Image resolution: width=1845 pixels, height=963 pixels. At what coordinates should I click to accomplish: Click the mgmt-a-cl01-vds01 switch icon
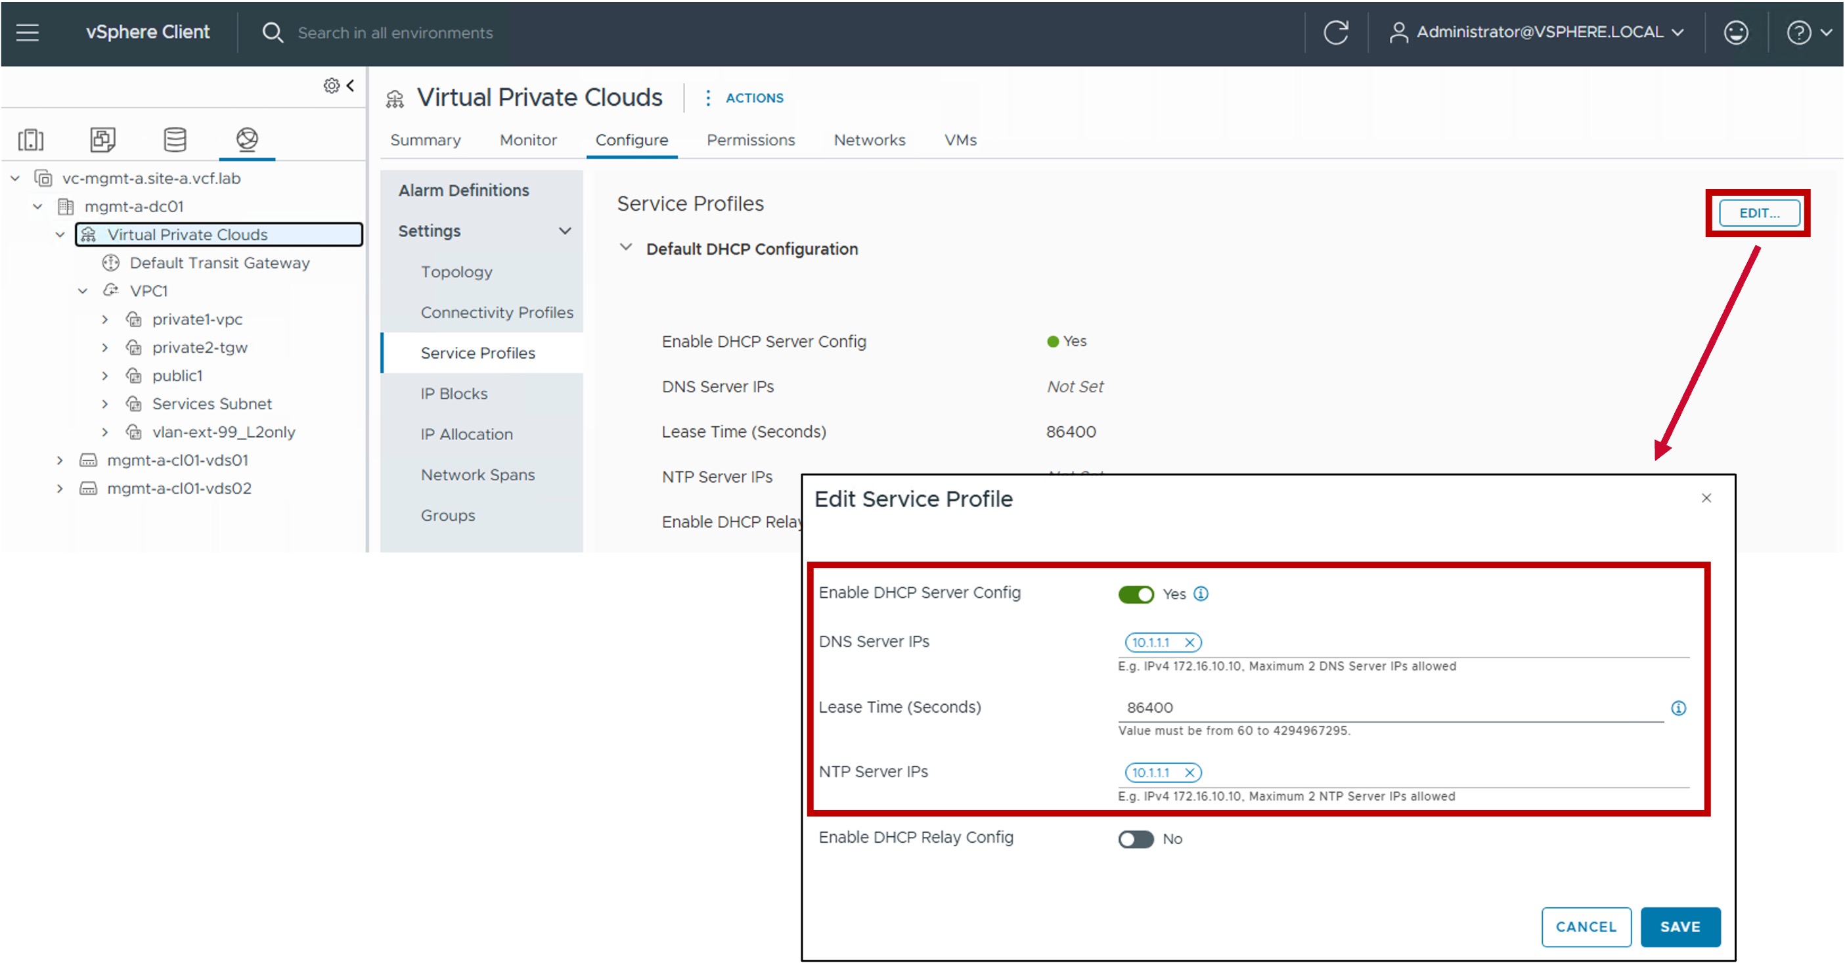point(88,460)
